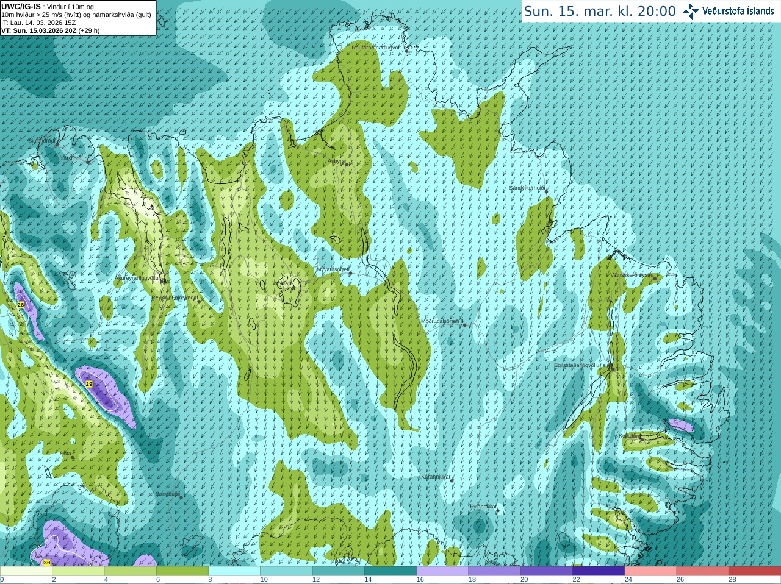Click the Kárahnjúkar station dot
Image resolution: width=781 pixels, height=584 pixels.
(x=452, y=481)
